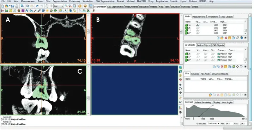Viewport: 254px width, 130px height.
Task: Click the vertical scrollbar of view A
Action: (x=88, y=38)
